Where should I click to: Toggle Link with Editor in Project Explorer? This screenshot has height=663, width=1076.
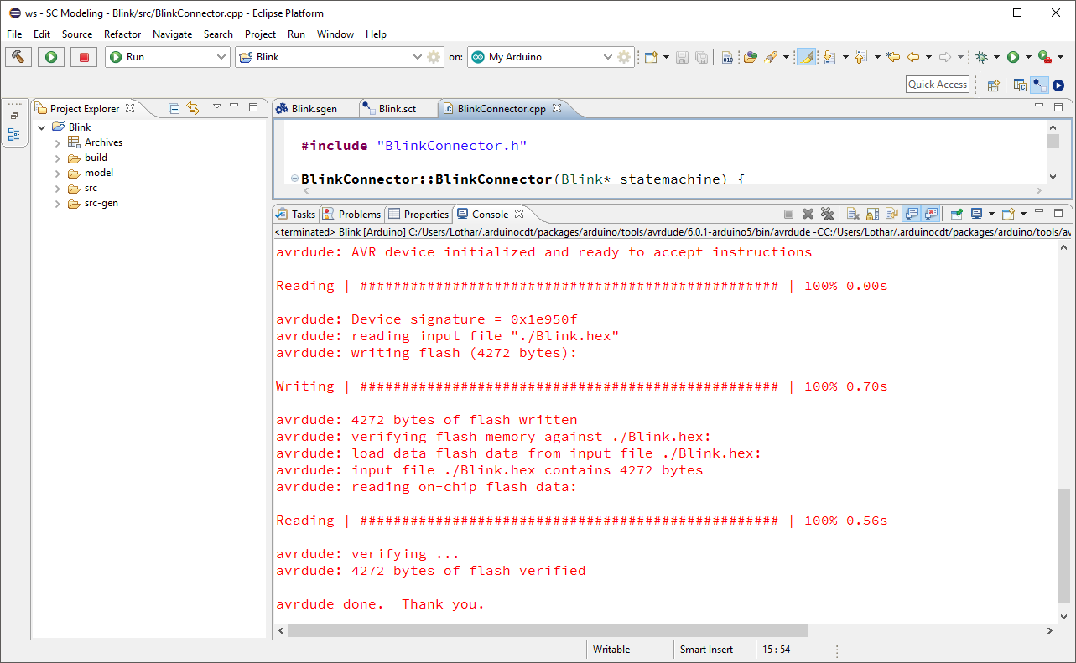pyautogui.click(x=194, y=108)
